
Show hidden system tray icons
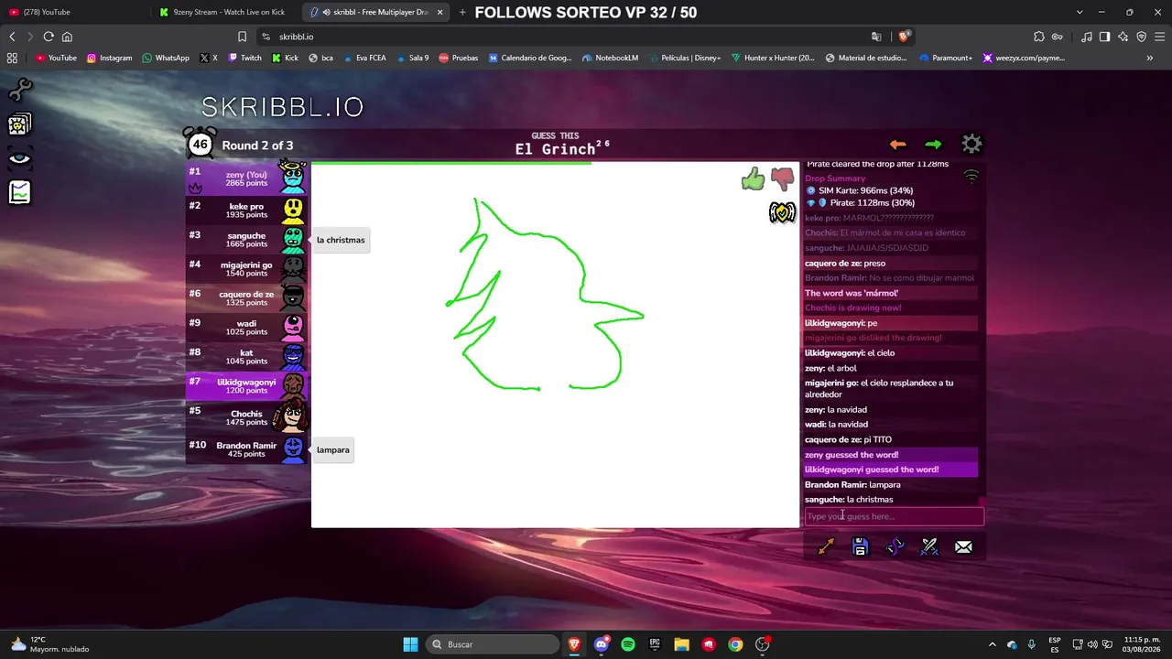pyautogui.click(x=992, y=644)
